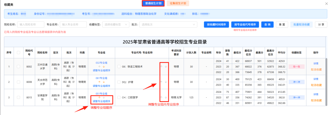Viewport: 330px width, 115px height.
Task: Move major DQ 护理 up
Action: coord(161,82)
